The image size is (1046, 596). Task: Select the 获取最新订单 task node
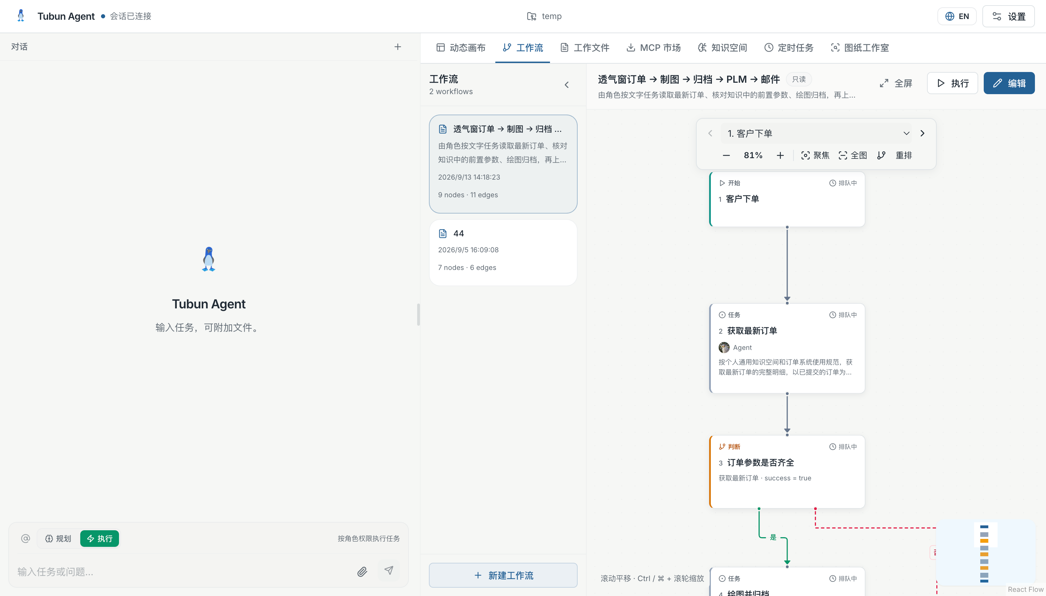pyautogui.click(x=787, y=348)
